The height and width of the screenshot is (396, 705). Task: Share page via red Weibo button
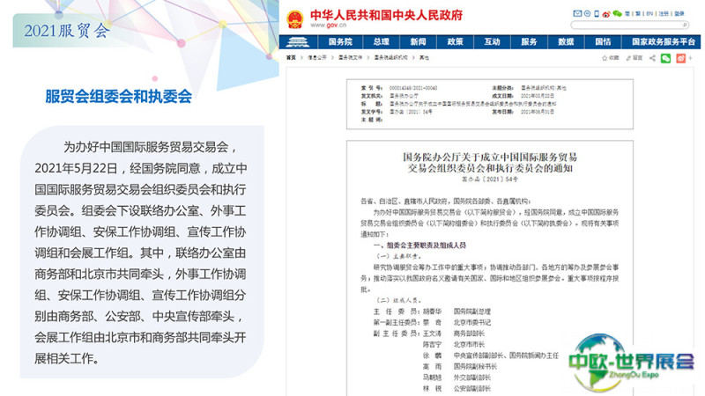680,58
